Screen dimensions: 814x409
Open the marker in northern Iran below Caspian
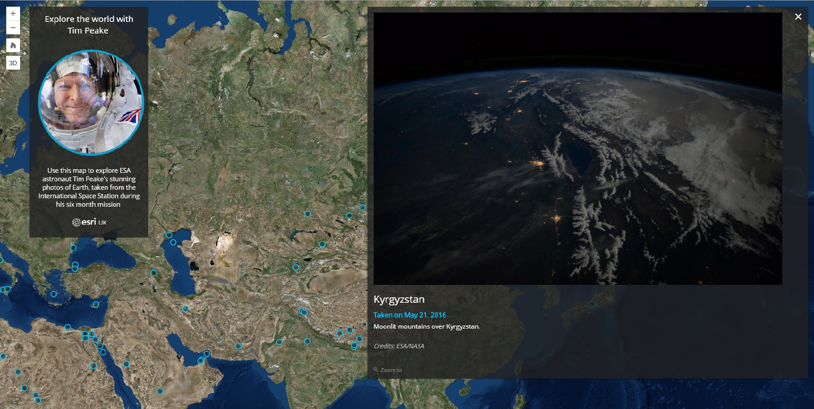coord(185,309)
